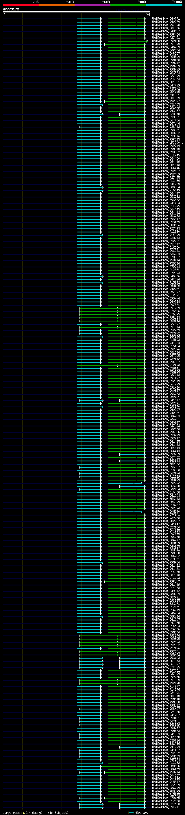Select hit UniRef100_Q9ZP08
The height and width of the screenshot is (815, 185).
pos(166,25)
